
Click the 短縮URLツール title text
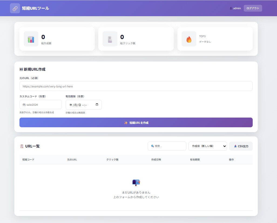tap(36, 8)
